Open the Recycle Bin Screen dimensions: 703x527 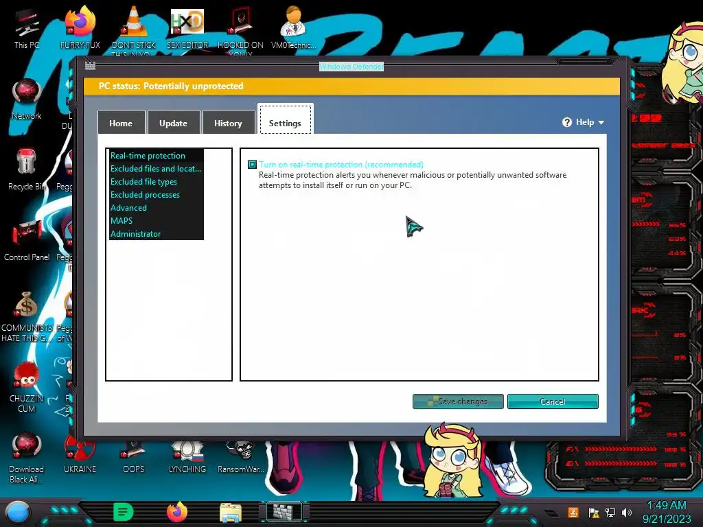(x=26, y=169)
